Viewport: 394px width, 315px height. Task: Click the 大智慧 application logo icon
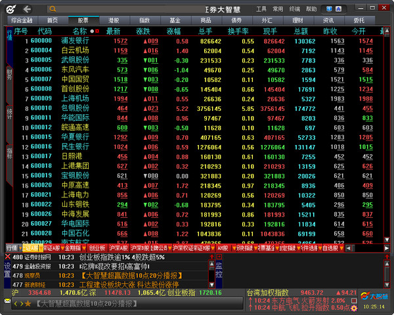(x=11, y=10)
